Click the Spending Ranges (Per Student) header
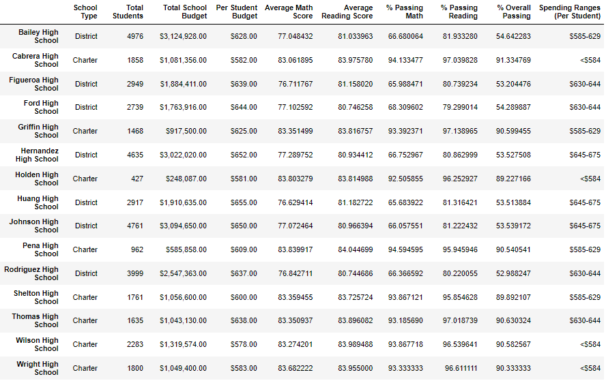Screen dimensions: 606x381 pyautogui.click(x=570, y=12)
